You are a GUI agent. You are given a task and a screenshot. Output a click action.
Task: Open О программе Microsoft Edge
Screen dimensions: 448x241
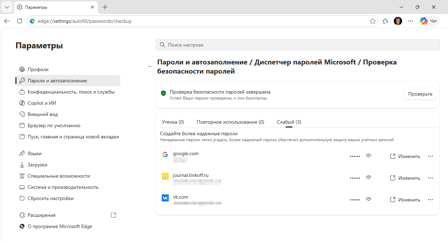(x=68, y=226)
